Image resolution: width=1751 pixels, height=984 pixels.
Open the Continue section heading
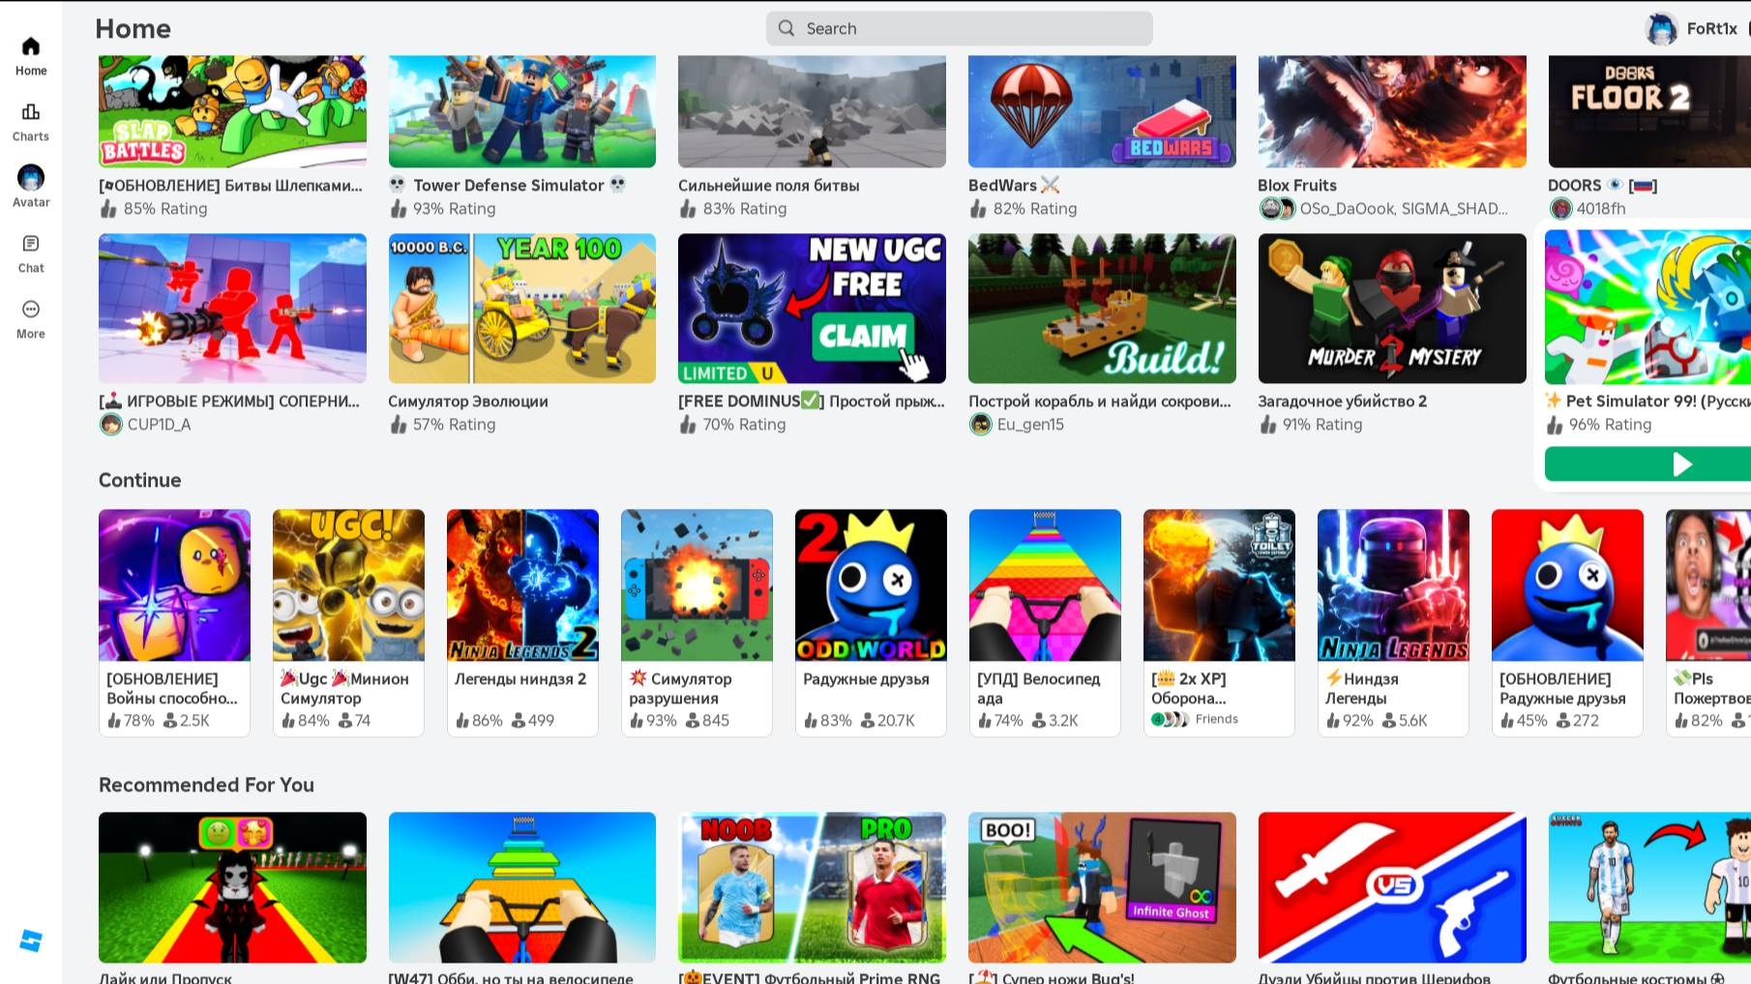pyautogui.click(x=140, y=481)
